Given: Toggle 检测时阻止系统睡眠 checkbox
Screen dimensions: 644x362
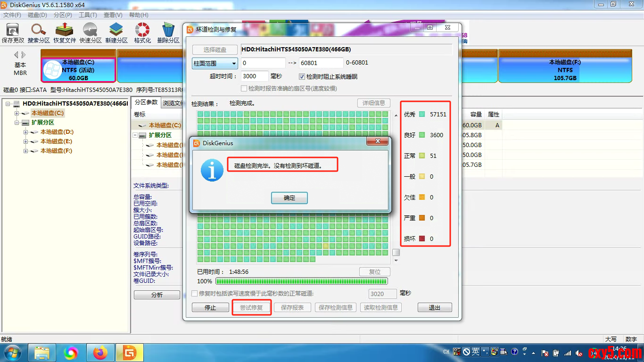Looking at the screenshot, I should click(302, 76).
